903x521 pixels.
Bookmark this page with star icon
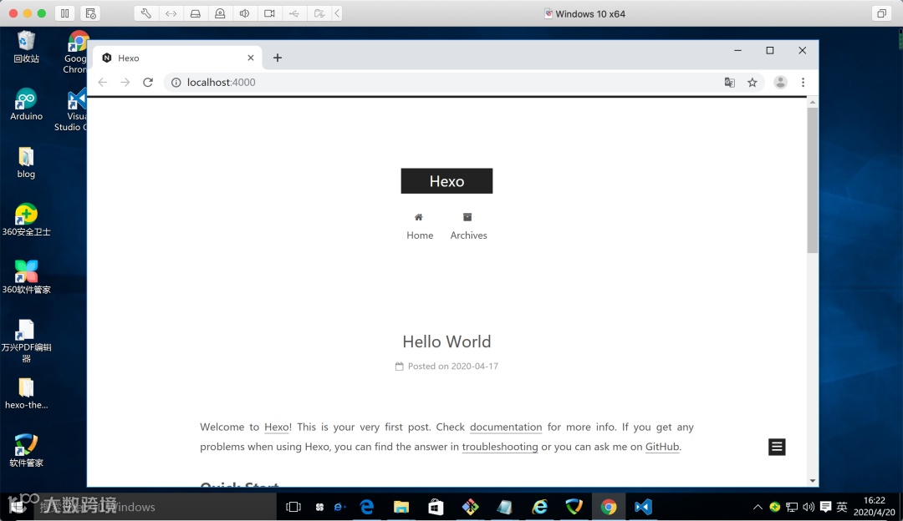[x=752, y=82]
